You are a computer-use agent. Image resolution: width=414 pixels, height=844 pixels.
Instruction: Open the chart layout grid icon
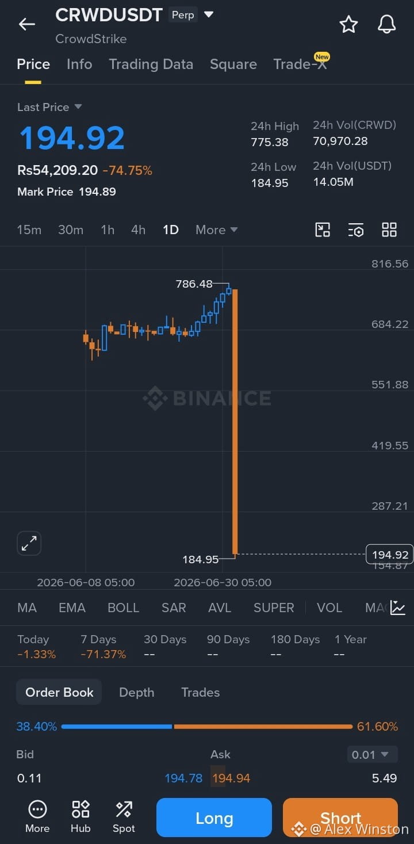(389, 230)
